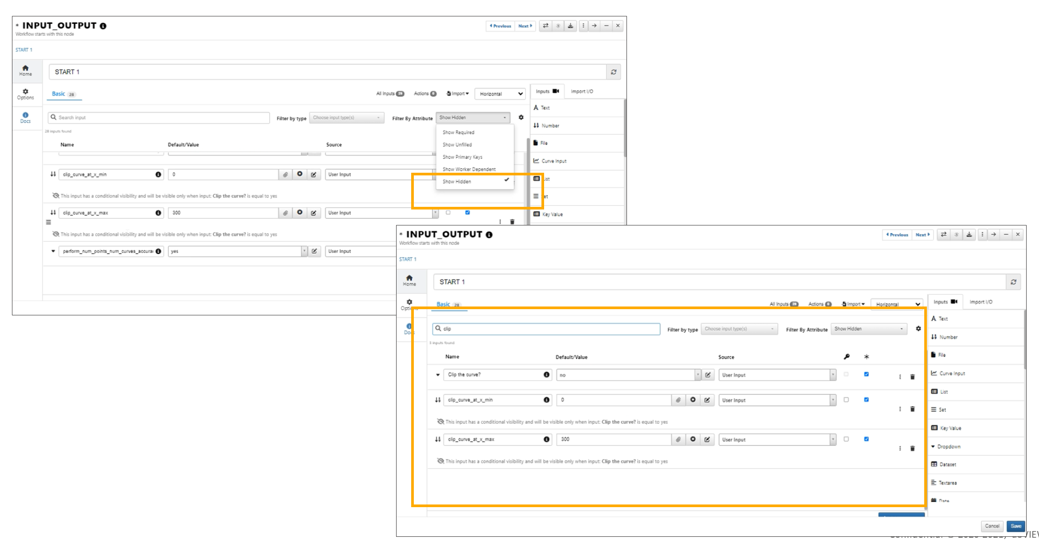Click info icon on 'Clip the curve?' name
The width and height of the screenshot is (1039, 547).
(x=546, y=375)
